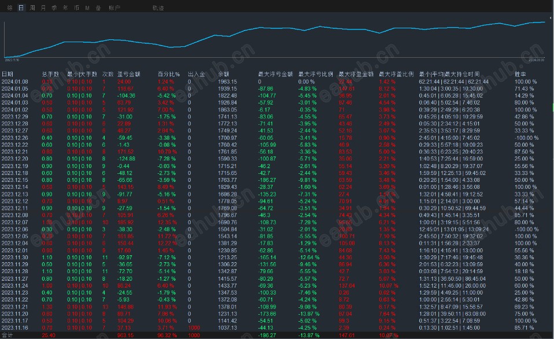
Task: Click profit value 150.44
Action: (125, 243)
